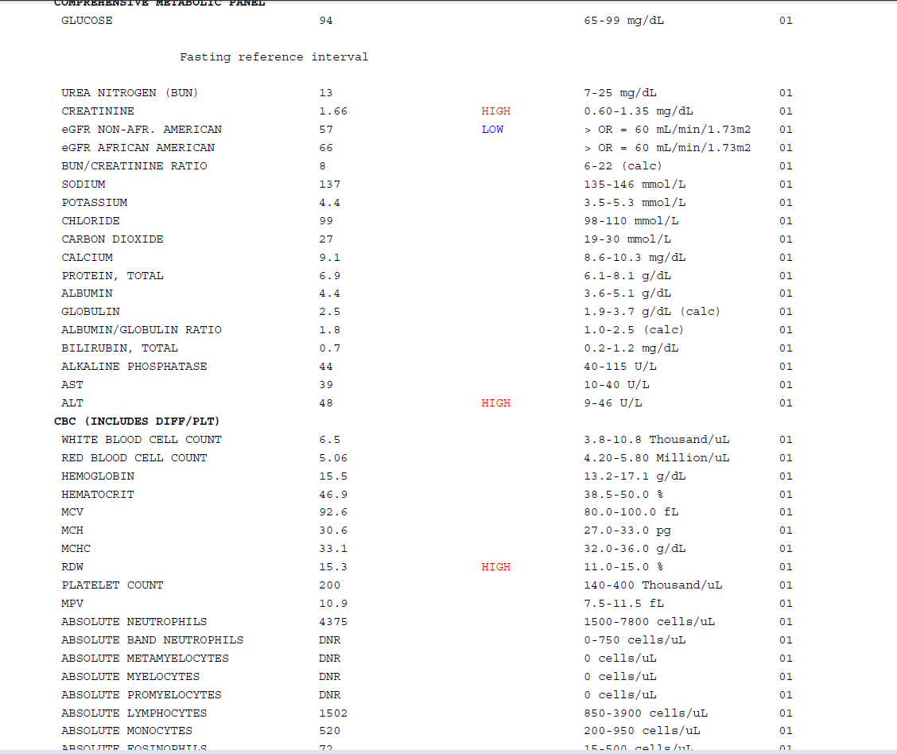897x754 pixels.
Task: Click the PLATELET COUNT value 200
Action: pos(329,585)
